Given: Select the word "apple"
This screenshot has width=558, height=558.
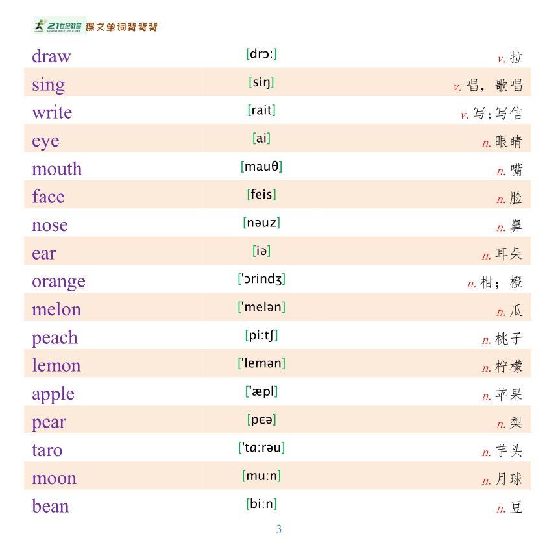Looking at the screenshot, I should (x=53, y=394).
